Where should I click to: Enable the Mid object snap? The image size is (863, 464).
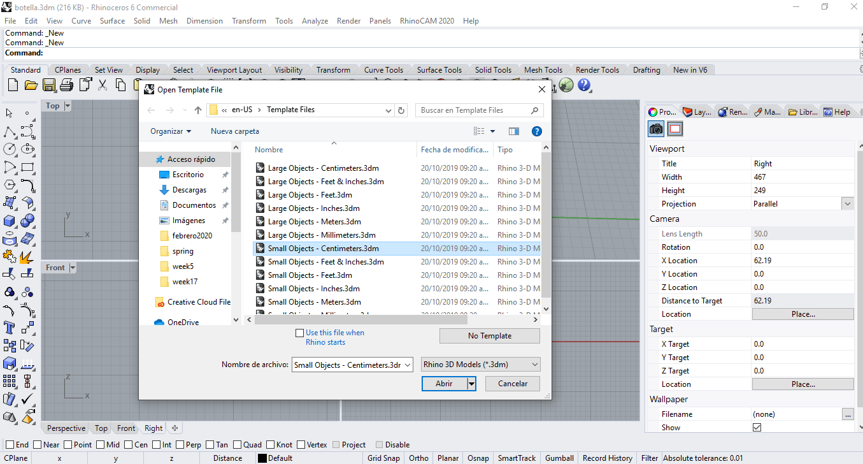pos(100,445)
